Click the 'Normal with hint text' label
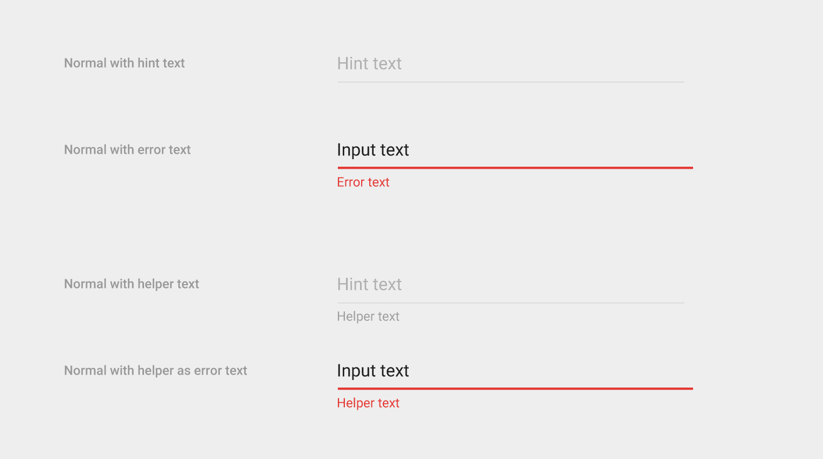Viewport: 823px width, 459px height. click(125, 63)
